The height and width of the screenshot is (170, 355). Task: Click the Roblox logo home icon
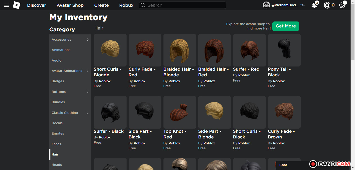[x=16, y=5]
